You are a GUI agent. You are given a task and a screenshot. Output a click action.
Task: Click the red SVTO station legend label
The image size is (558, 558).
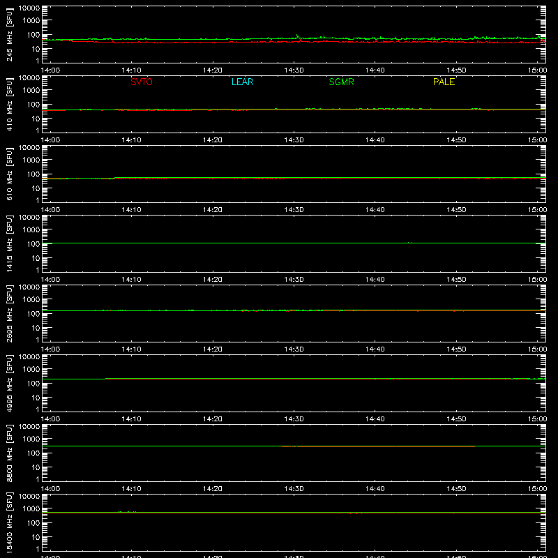click(x=142, y=82)
